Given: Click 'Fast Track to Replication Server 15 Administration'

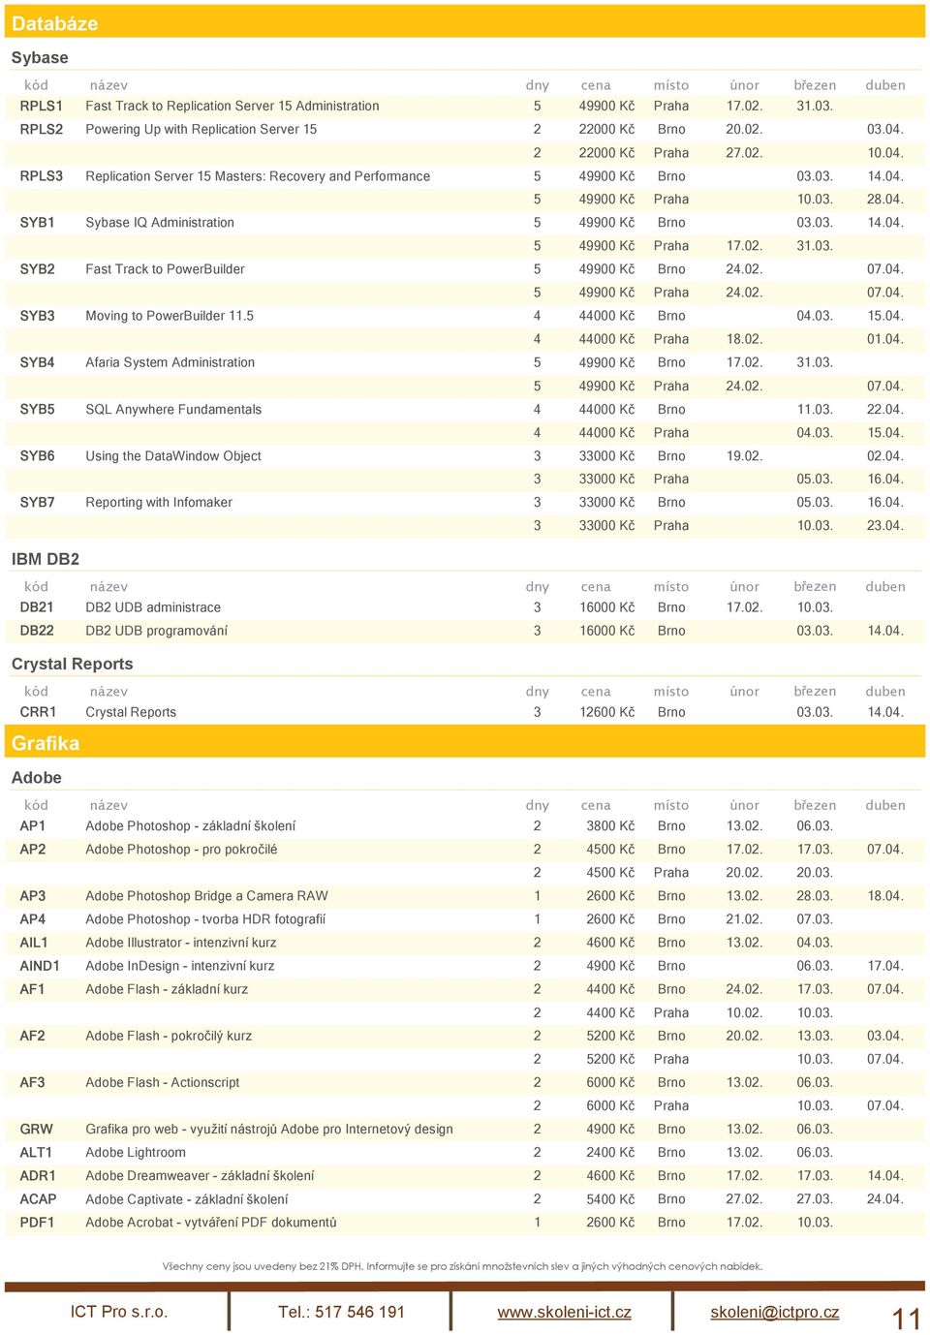Looking at the screenshot, I should click(x=232, y=106).
